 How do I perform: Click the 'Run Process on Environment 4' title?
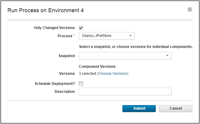(45, 10)
